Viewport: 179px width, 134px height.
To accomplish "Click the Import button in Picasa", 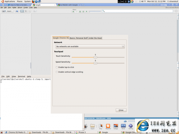I will 8,11.
